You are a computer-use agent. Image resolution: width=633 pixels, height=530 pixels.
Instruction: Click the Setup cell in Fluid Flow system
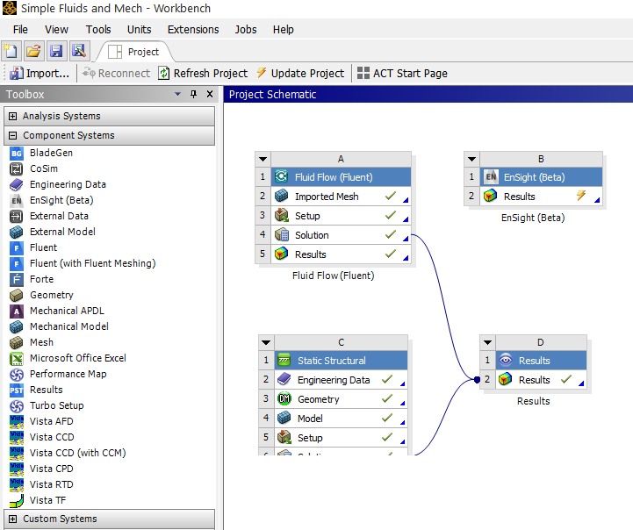pyautogui.click(x=341, y=216)
